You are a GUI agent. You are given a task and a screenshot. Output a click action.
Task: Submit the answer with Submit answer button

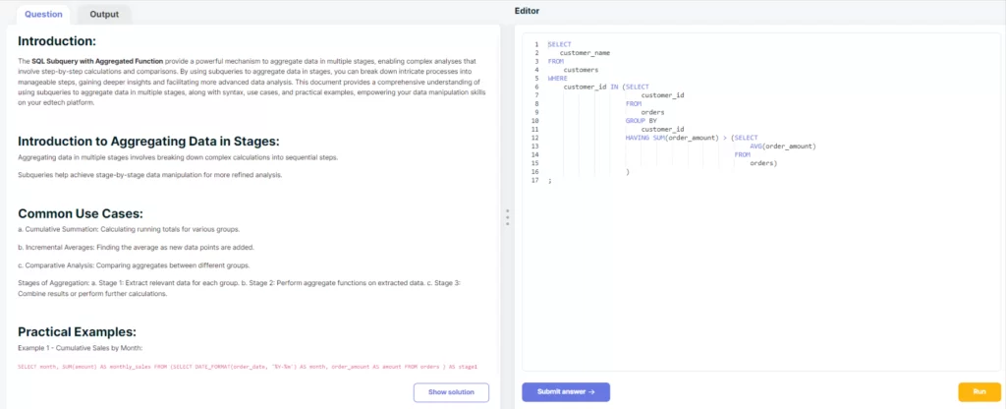click(x=566, y=391)
